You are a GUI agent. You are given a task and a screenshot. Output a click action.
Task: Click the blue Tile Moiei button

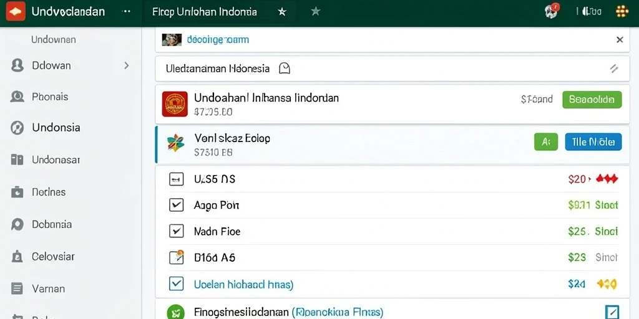point(593,142)
